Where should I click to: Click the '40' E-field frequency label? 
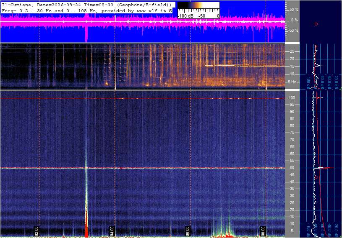[x=292, y=182]
